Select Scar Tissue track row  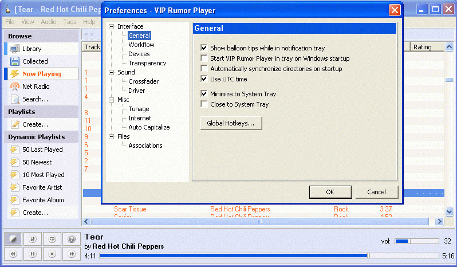click(263, 209)
